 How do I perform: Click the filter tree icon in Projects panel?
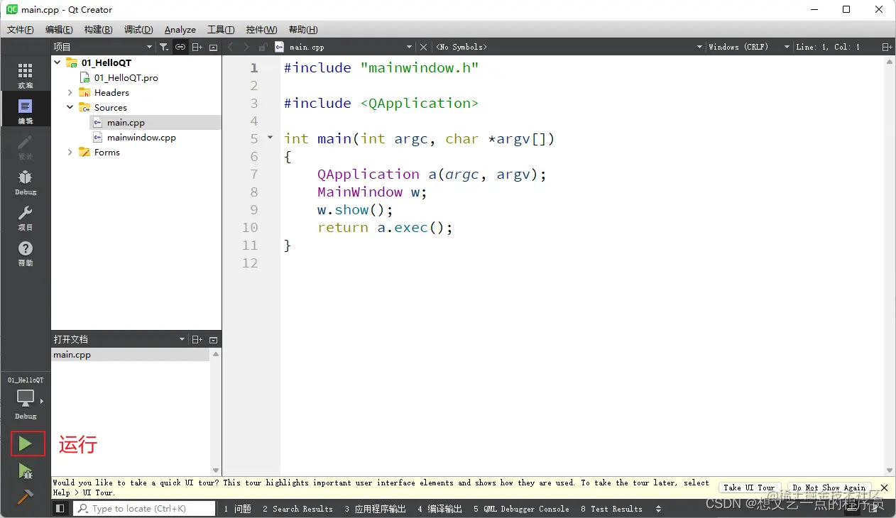tap(164, 47)
